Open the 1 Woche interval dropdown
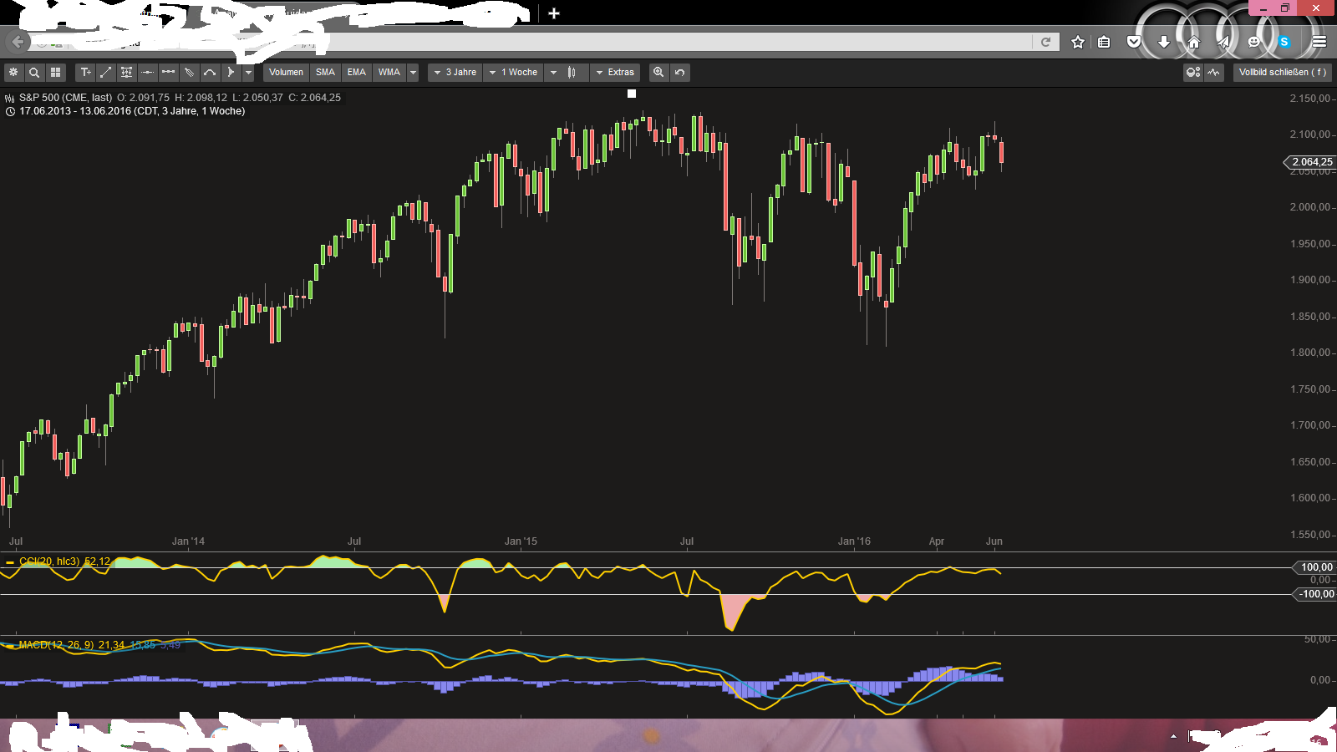This screenshot has width=1337, height=752. (x=514, y=73)
